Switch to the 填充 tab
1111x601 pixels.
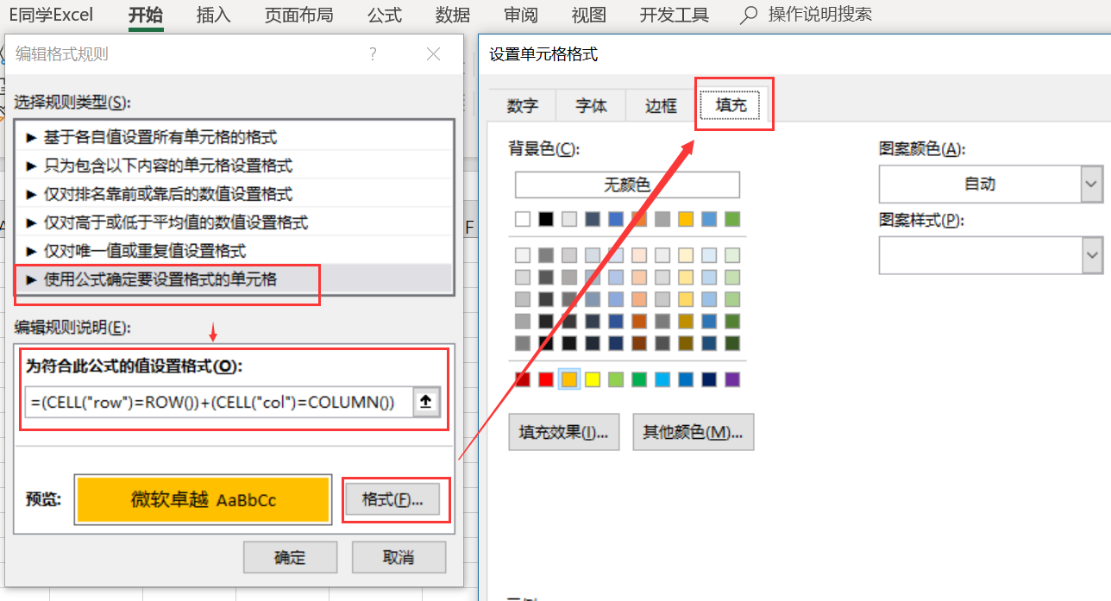click(x=732, y=105)
